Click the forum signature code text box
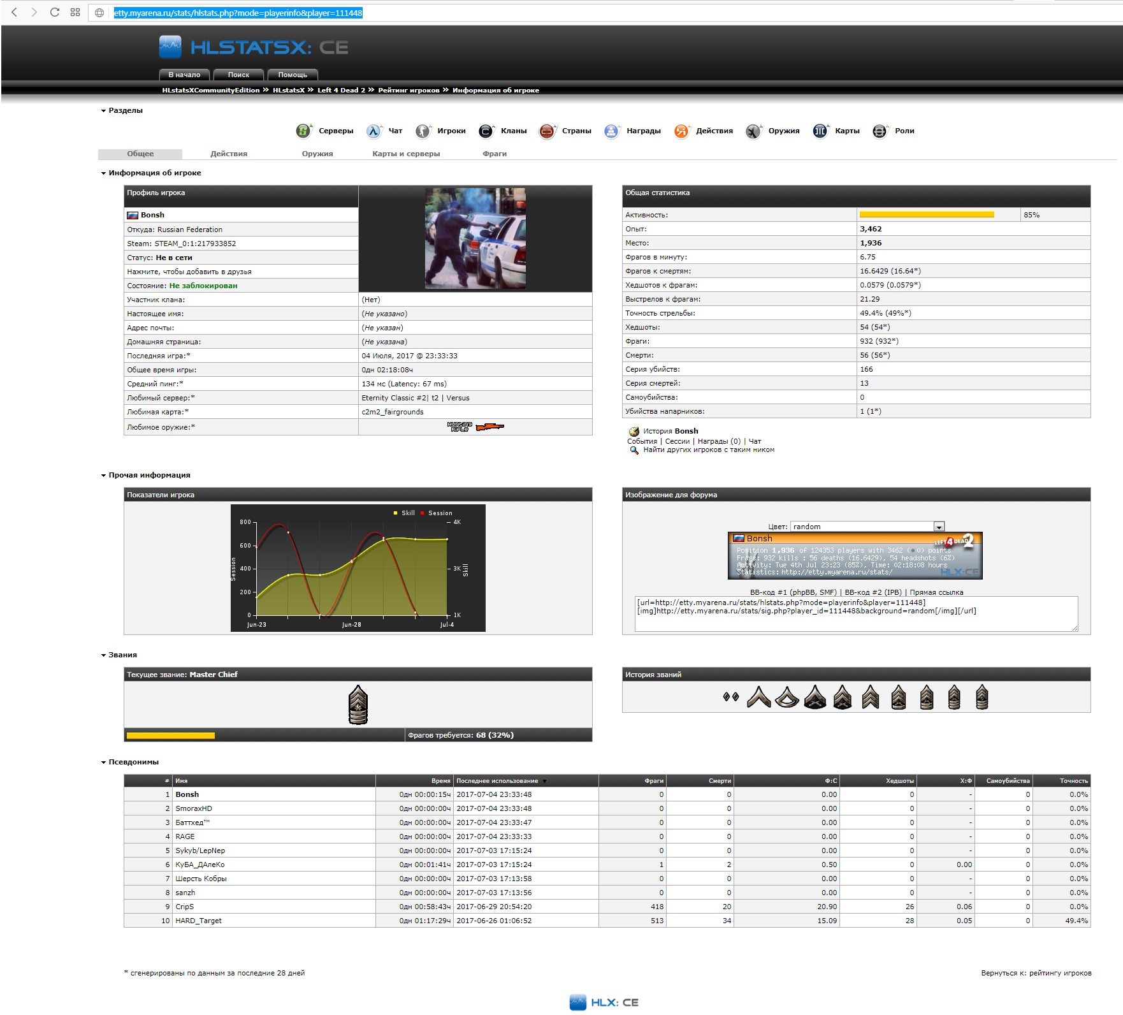Screen dimensions: 1123x1015 click(x=855, y=614)
